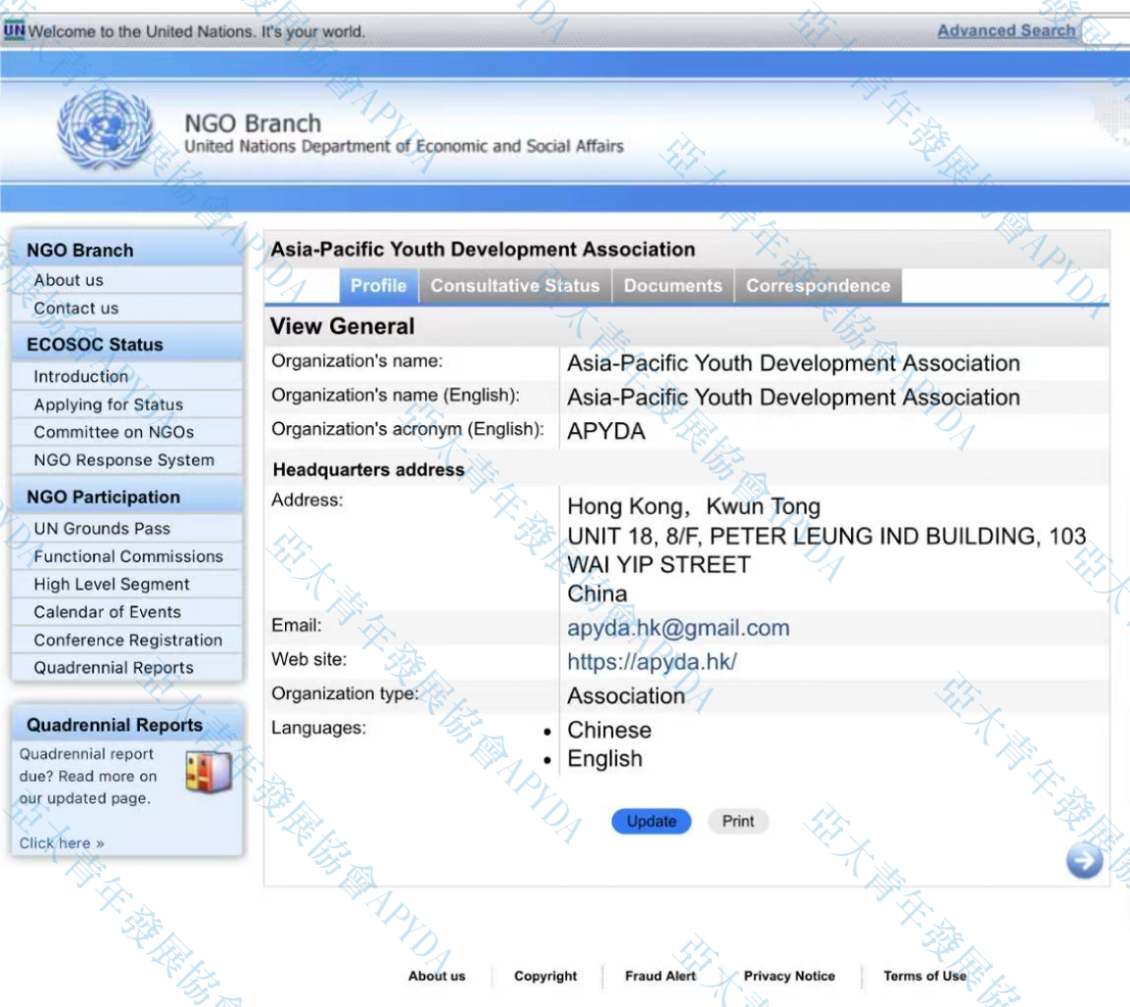
Task: Click the apyda.hk@gmail.com email link
Action: pyautogui.click(x=677, y=628)
